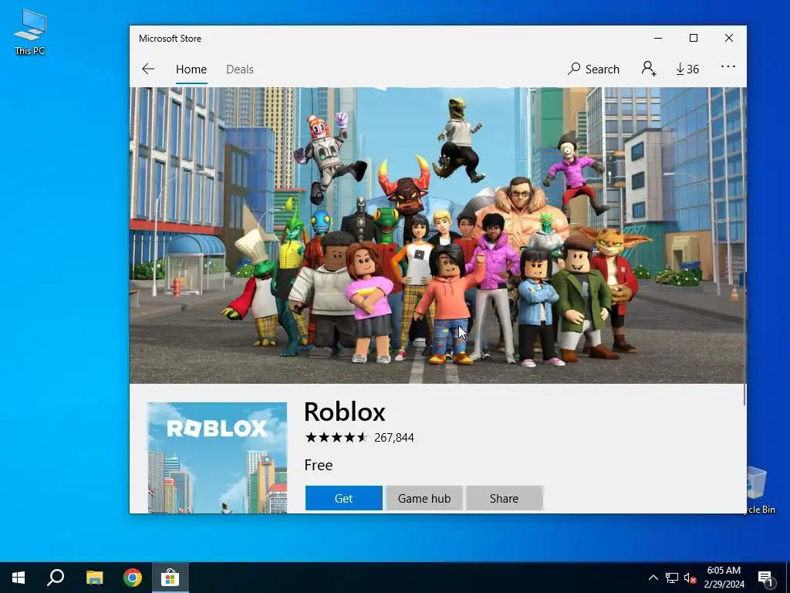Launch Google Chrome from the taskbar
This screenshot has height=593, width=790.
click(133, 578)
